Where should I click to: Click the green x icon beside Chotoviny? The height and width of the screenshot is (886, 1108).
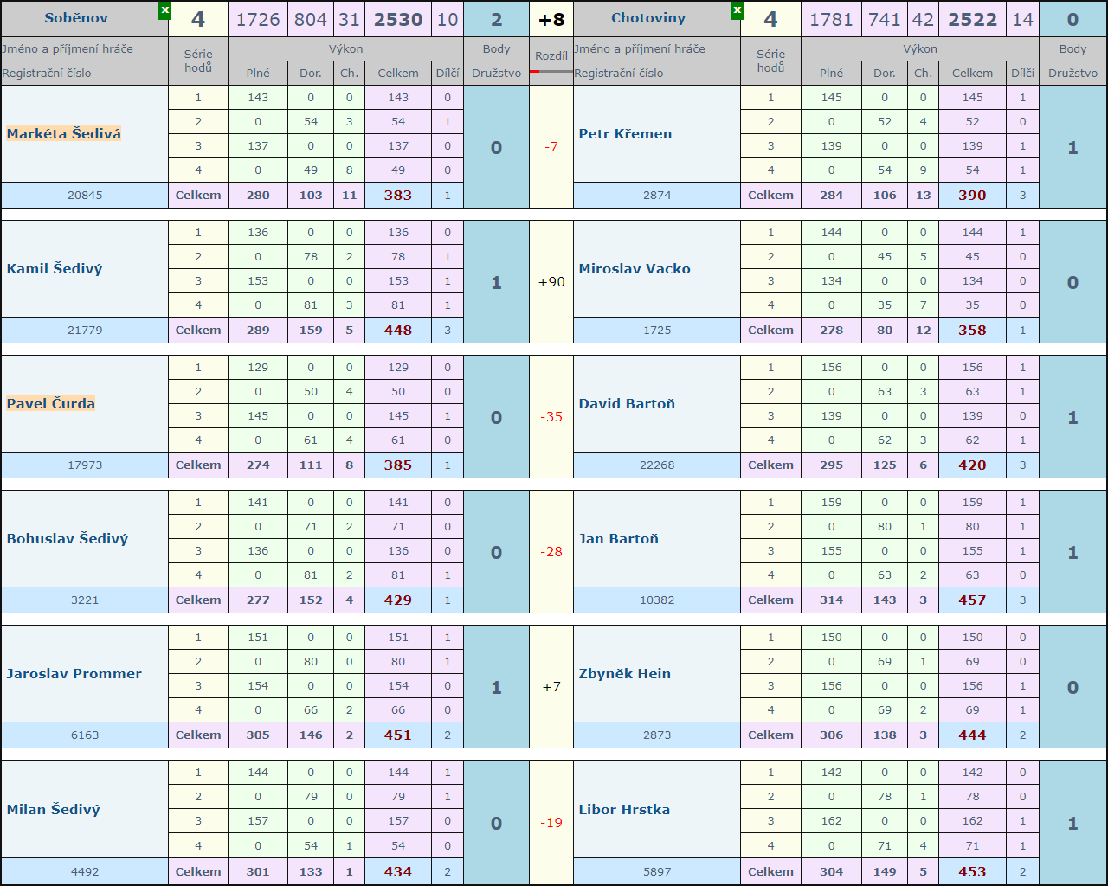tap(737, 10)
